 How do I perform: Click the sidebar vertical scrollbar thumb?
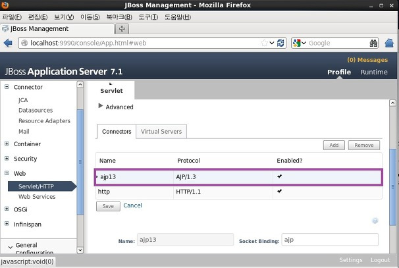(80, 162)
